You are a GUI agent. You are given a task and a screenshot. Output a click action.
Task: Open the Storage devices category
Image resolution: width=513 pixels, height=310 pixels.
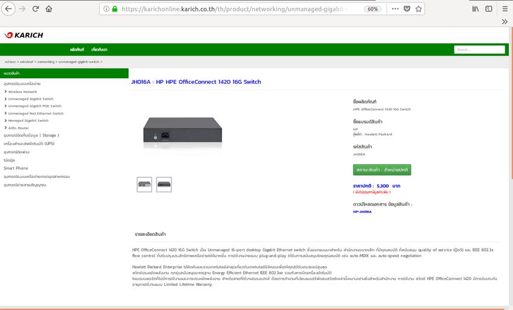point(31,135)
